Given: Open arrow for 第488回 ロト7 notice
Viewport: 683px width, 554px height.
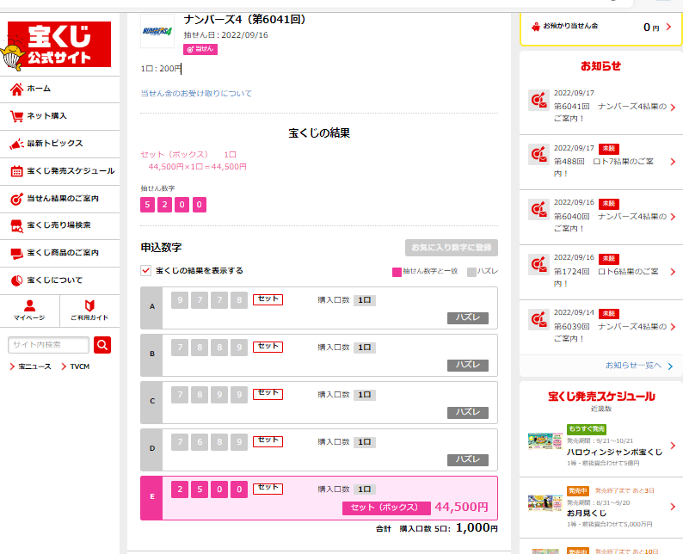Looking at the screenshot, I should [x=673, y=162].
